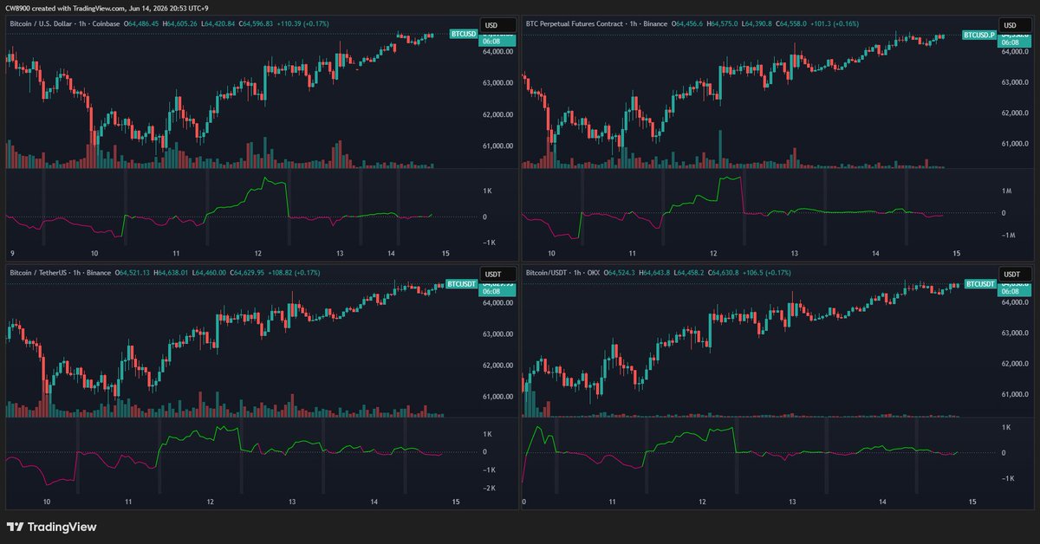This screenshot has width=1040, height=544.
Task: Click 1K indicator axis label on Coinbase chart
Action: pos(488,190)
